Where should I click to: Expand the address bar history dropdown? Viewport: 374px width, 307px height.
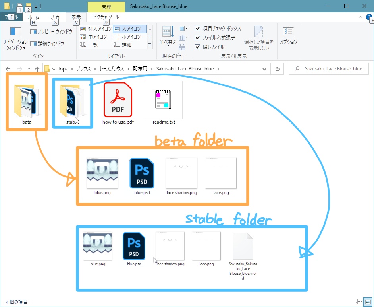[264, 69]
